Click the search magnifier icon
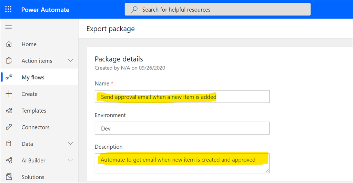353x183 pixels. [134, 9]
